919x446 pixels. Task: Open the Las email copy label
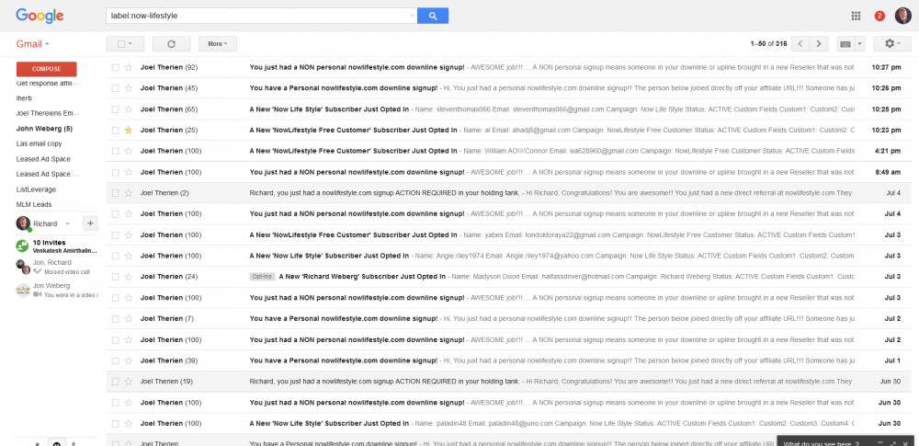[40, 143]
